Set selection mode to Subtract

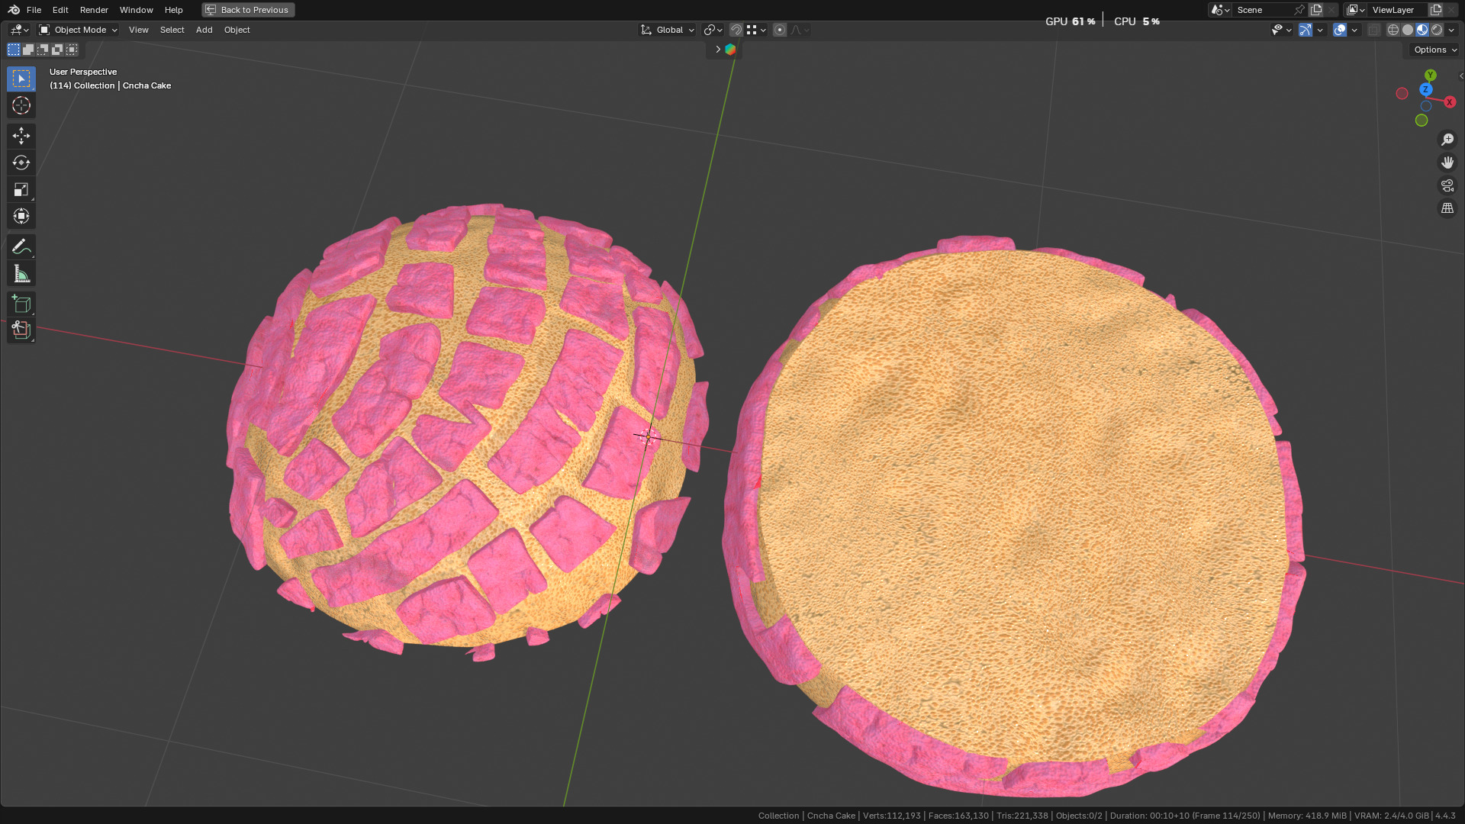43,50
